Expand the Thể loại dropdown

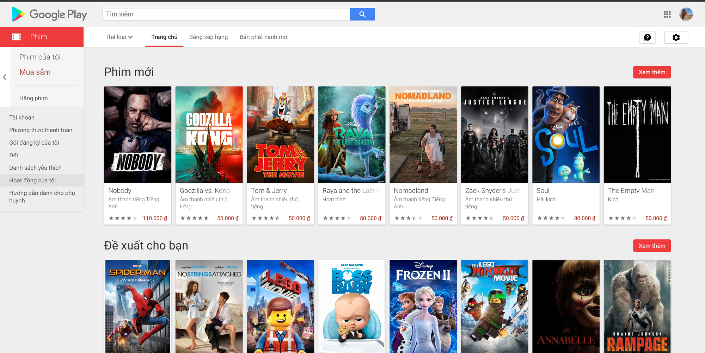pyautogui.click(x=119, y=37)
